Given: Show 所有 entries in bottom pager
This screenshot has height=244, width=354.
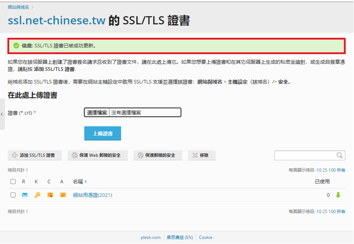Looking at the screenshot, I should 341,212.
